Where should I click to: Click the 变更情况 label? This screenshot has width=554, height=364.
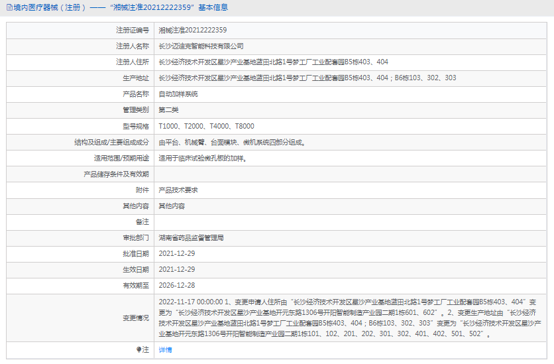(136, 318)
